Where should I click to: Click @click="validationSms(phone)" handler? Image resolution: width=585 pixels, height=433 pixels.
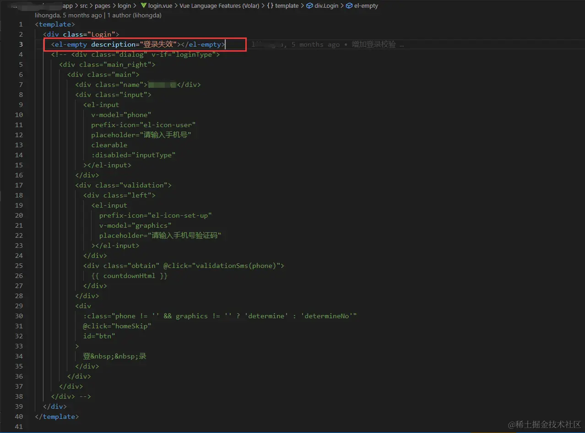(222, 266)
